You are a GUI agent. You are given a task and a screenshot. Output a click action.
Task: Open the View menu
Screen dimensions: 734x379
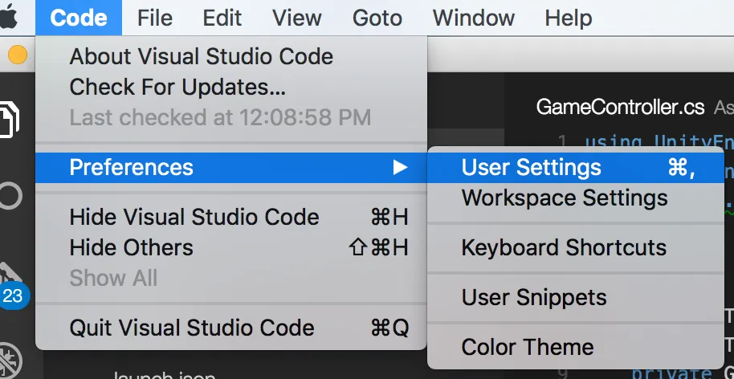(296, 18)
